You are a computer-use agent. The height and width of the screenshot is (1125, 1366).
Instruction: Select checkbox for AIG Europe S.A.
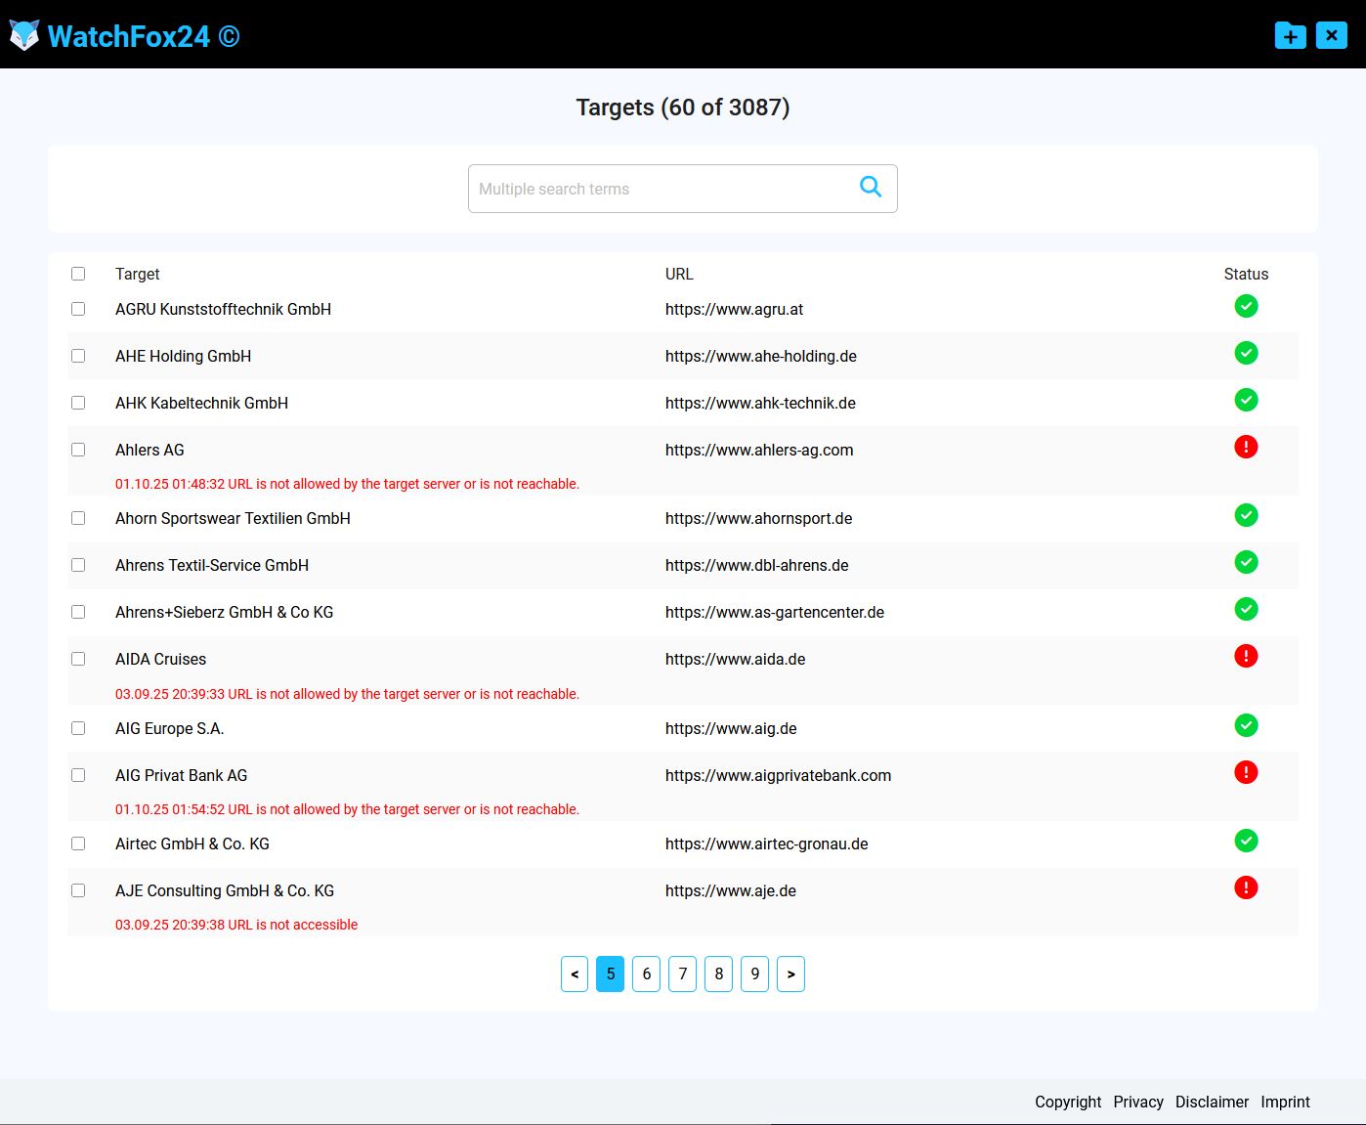(78, 729)
